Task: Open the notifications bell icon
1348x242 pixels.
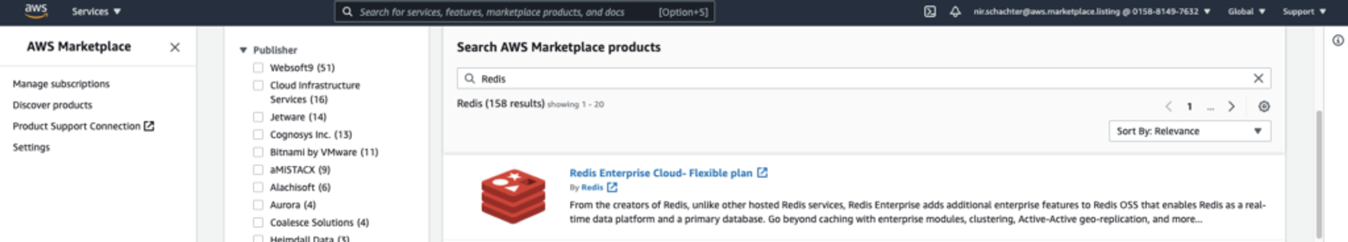Action: tap(955, 12)
